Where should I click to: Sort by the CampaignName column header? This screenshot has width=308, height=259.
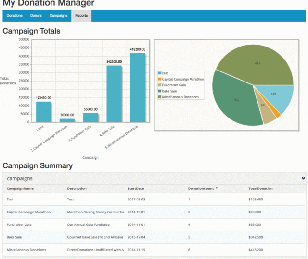point(20,188)
